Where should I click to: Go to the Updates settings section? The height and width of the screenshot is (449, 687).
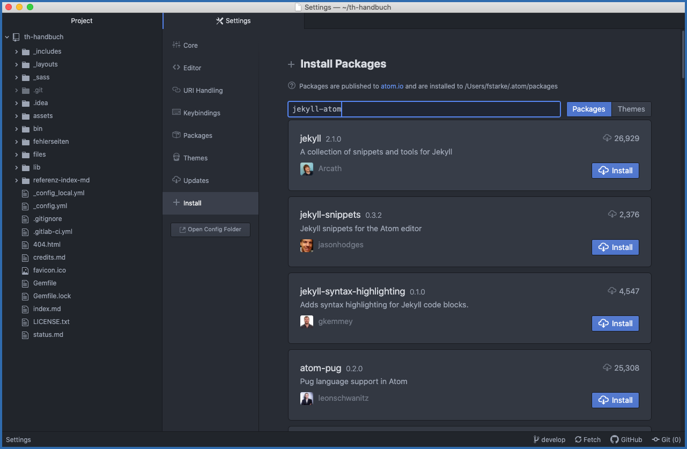click(x=196, y=181)
